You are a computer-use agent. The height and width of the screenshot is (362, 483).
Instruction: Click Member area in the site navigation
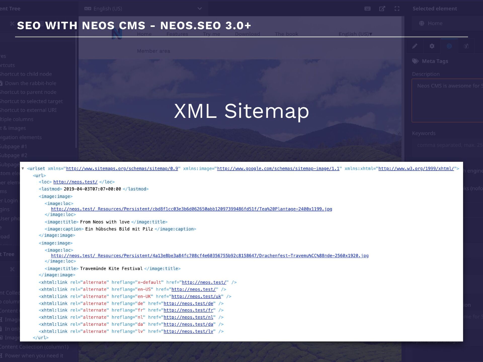(153, 51)
